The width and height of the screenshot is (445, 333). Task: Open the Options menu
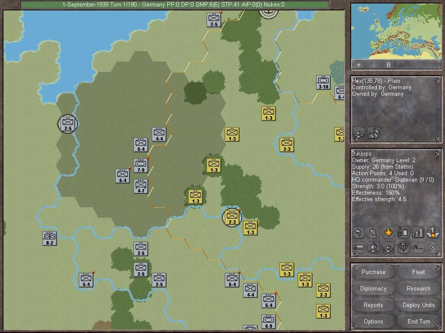click(373, 321)
